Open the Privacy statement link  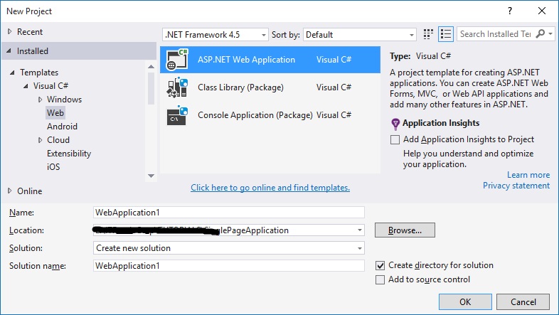(516, 186)
